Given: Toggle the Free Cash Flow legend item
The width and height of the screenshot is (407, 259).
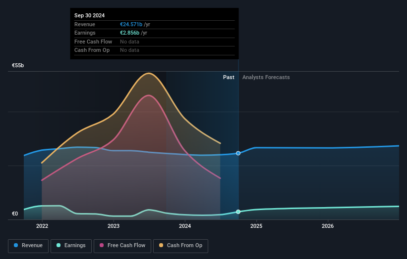Looking at the screenshot, I should (x=122, y=246).
